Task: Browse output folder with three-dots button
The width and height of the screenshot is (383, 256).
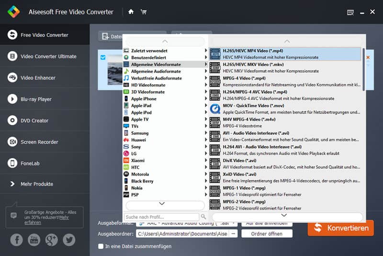Action: click(233, 234)
